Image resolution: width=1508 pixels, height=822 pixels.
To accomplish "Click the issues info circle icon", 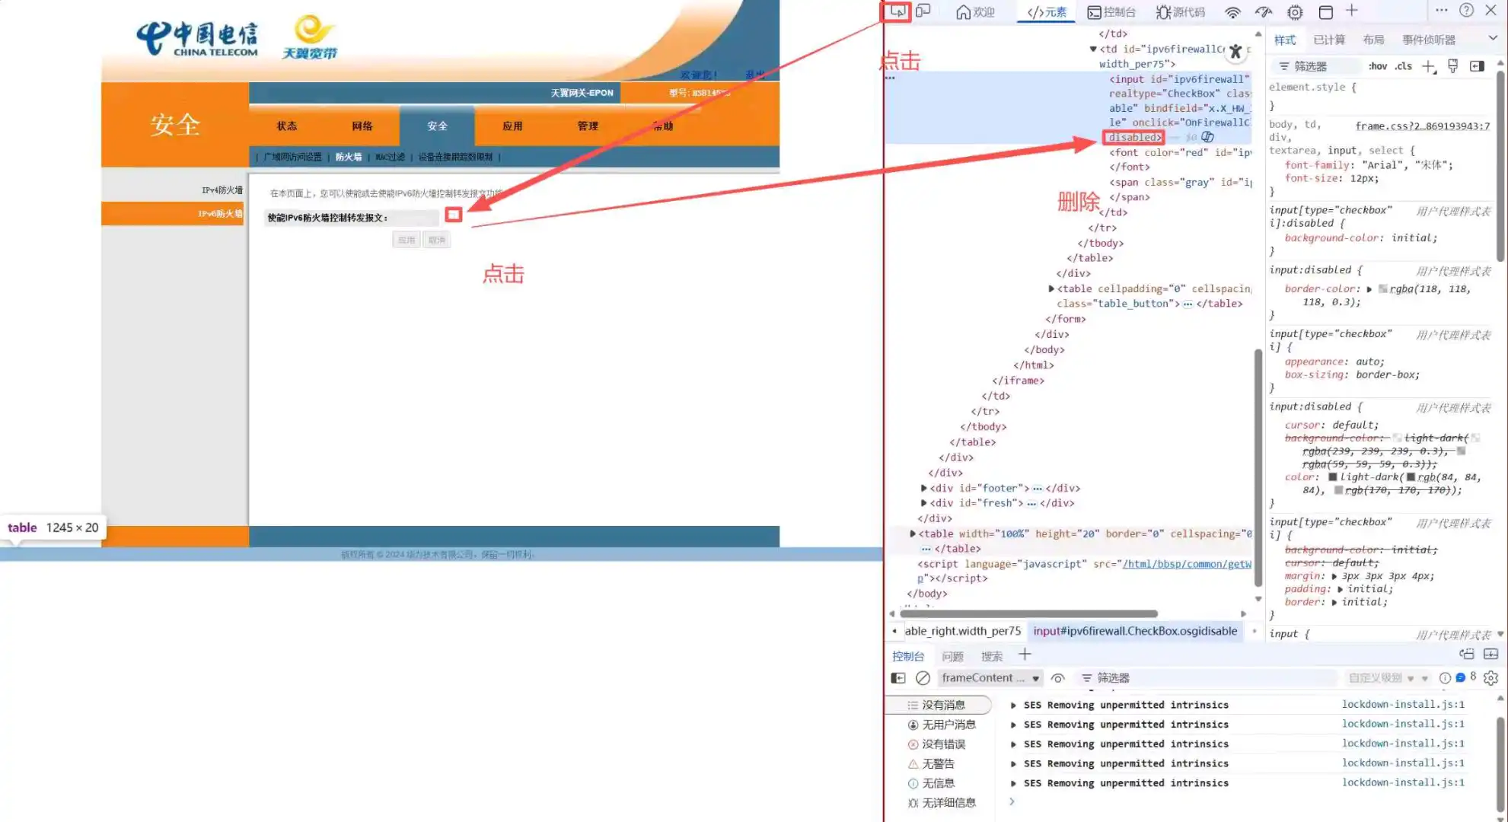I will point(1445,678).
